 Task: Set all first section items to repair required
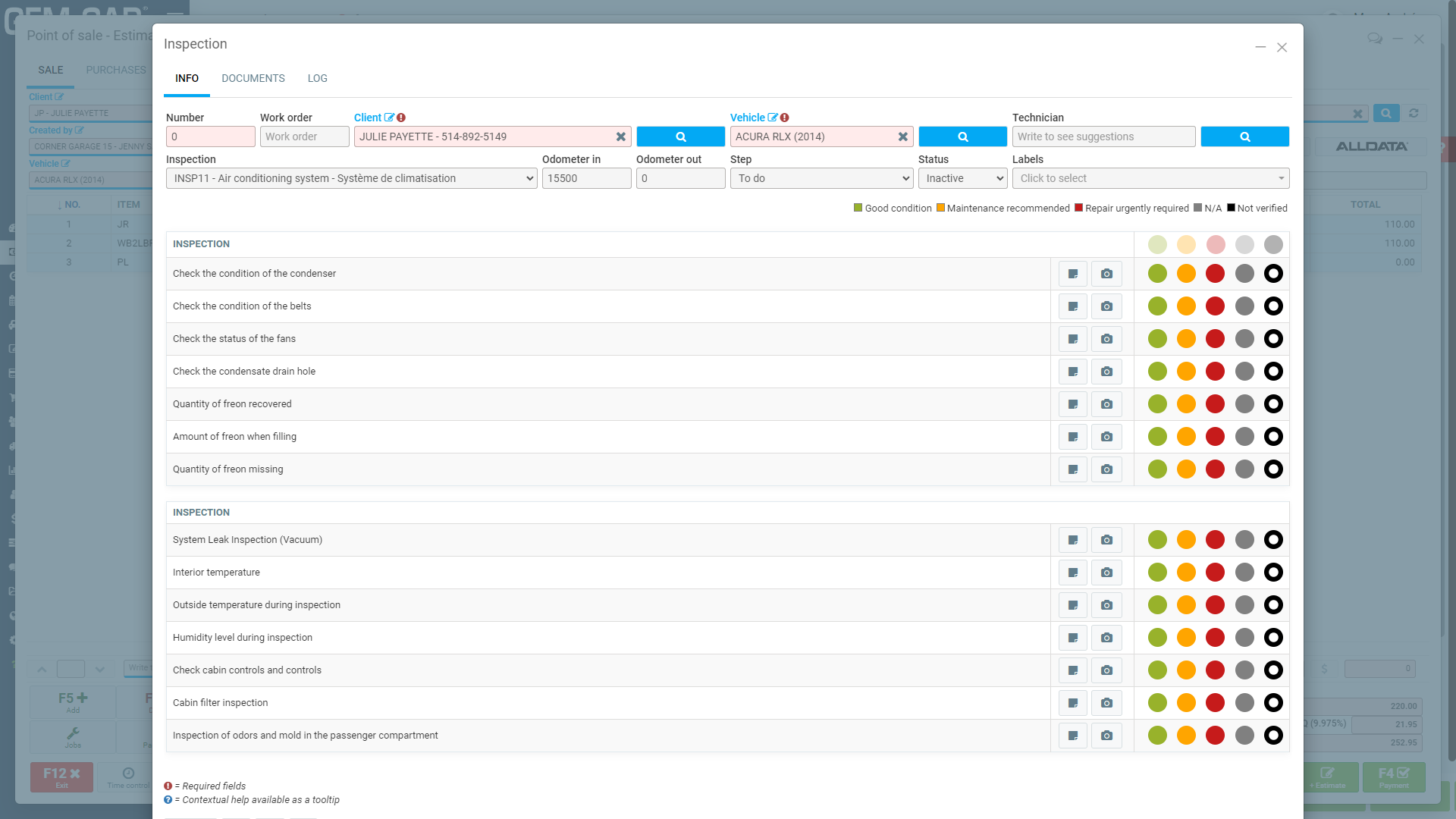1216,244
